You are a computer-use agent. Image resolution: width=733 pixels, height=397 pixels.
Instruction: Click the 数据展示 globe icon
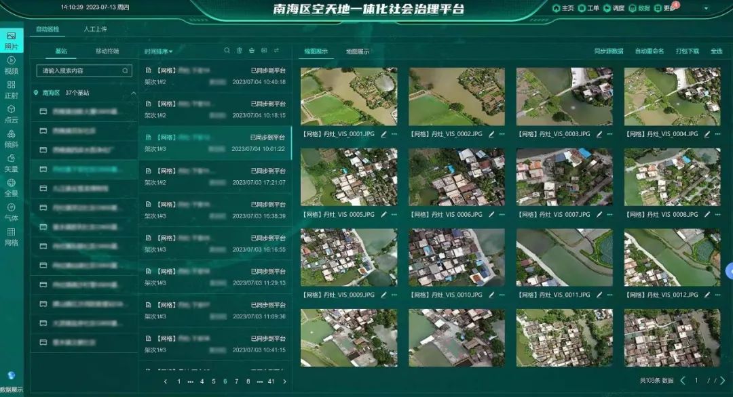(x=11, y=376)
